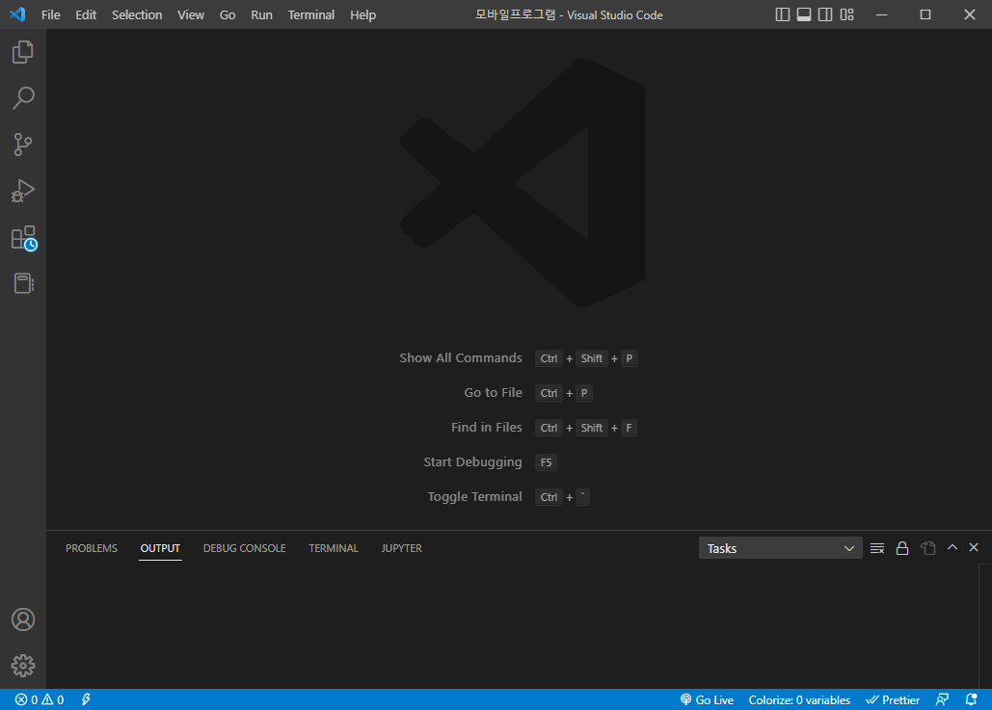Toggle panel layout icon in title bar
The width and height of the screenshot is (992, 710).
coord(804,14)
